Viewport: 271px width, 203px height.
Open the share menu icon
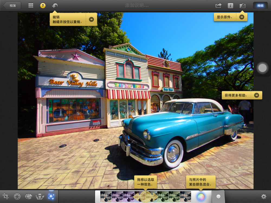point(218,5)
